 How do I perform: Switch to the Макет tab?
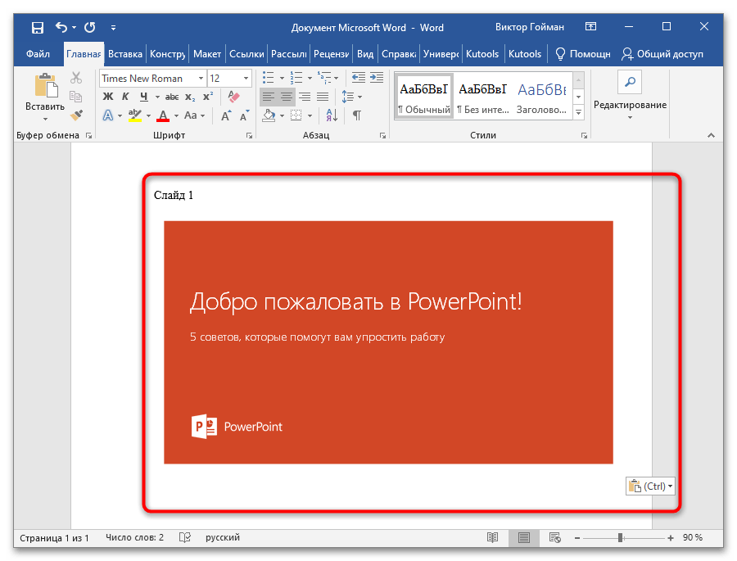[207, 54]
